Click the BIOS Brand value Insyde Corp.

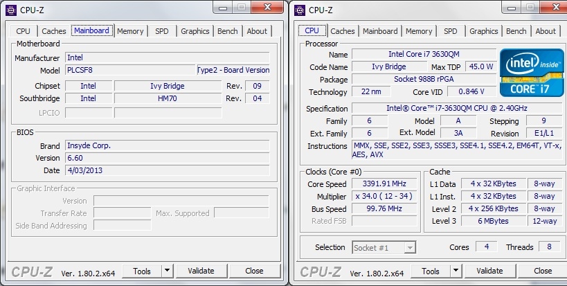[168, 145]
